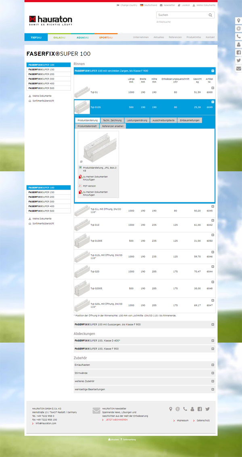This screenshot has width=242, height=457.
Task: Click the @ icon in floating side panel
Action: pos(238,29)
